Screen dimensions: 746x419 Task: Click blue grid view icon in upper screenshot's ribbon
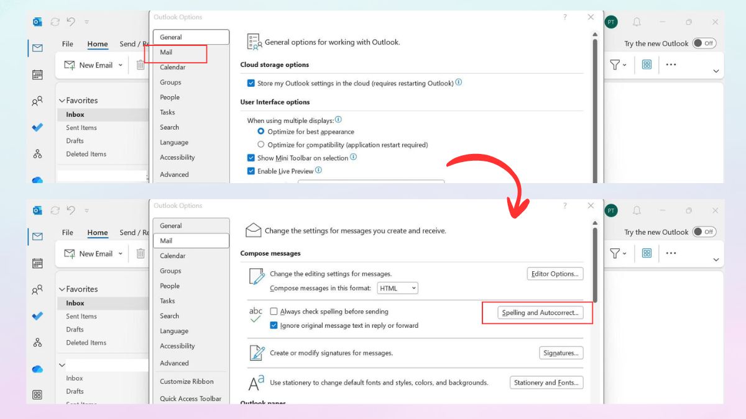[647, 65]
